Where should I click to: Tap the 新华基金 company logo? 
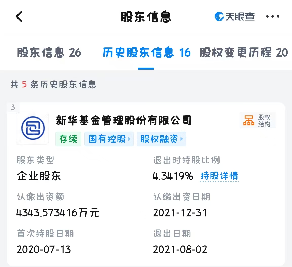click(x=33, y=128)
